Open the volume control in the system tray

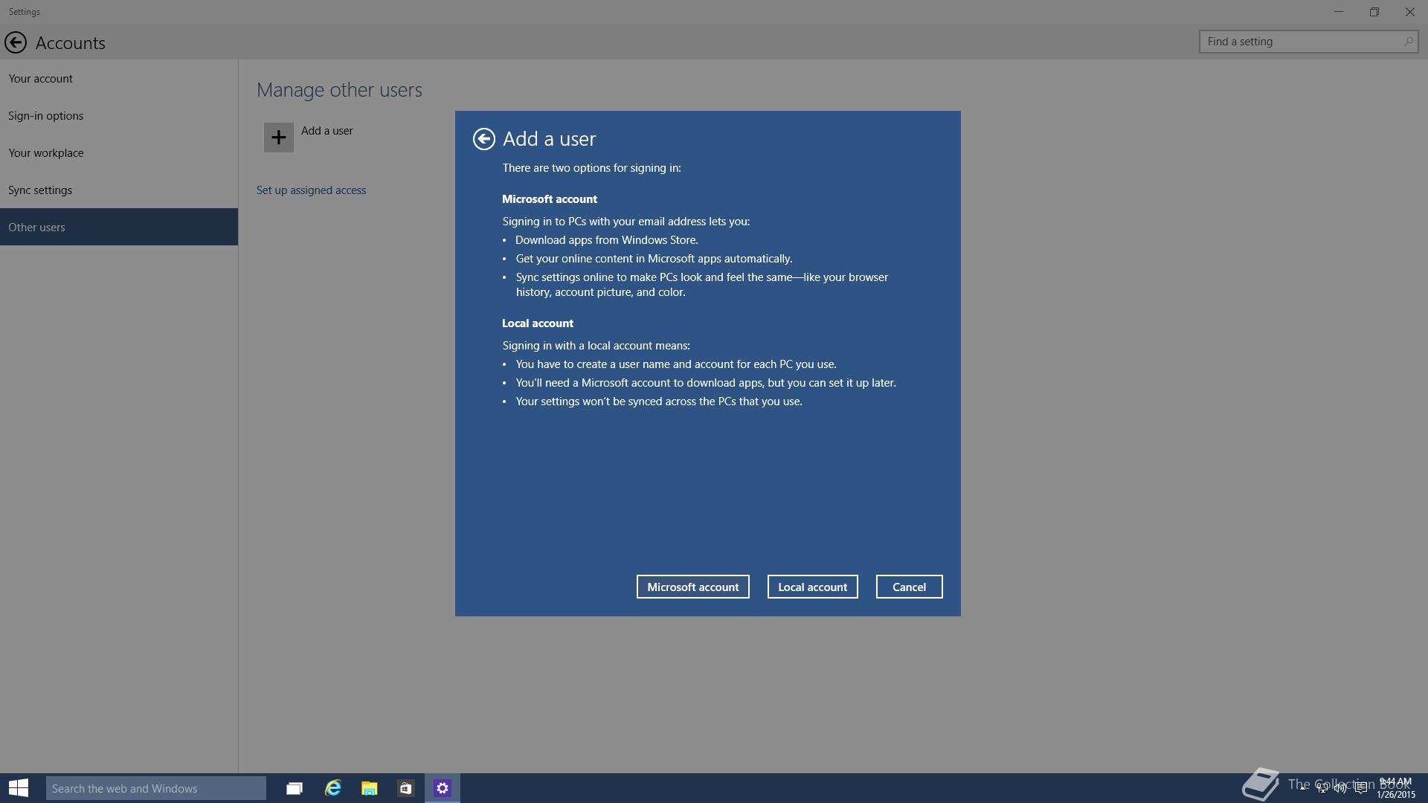[1340, 788]
